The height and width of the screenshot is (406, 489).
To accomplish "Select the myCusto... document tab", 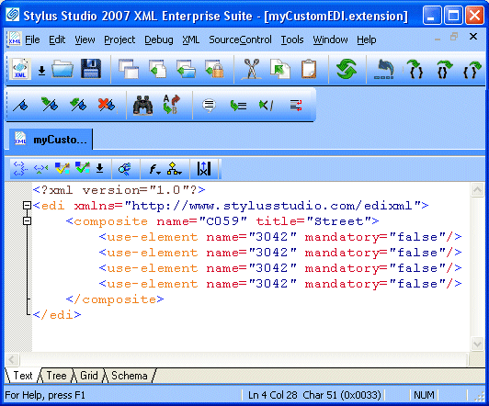I will click(51, 140).
